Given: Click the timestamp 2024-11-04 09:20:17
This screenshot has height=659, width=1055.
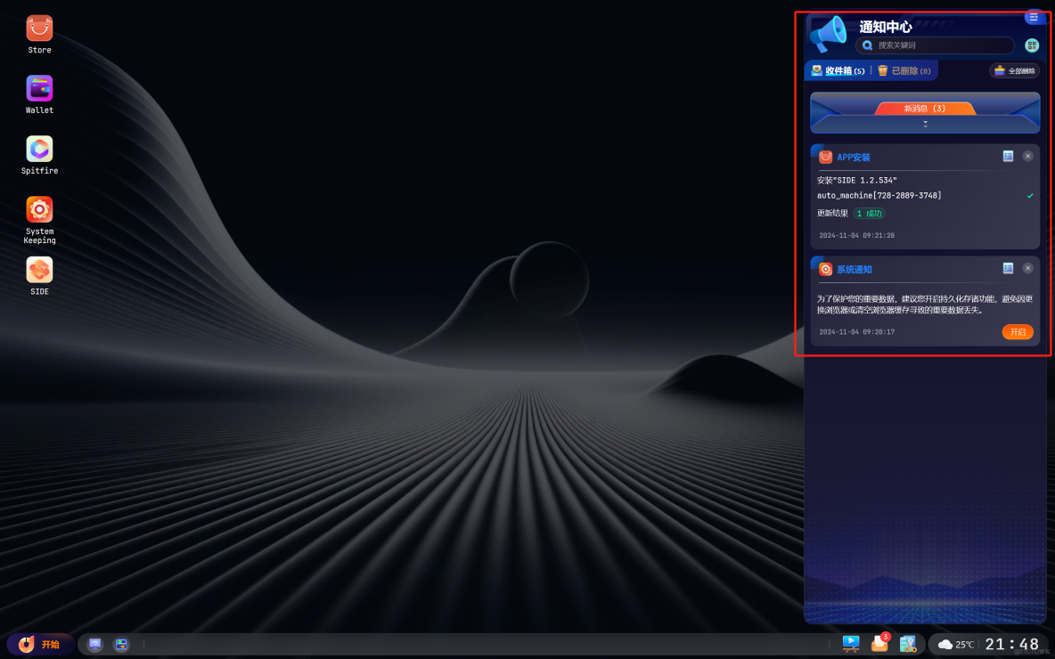Looking at the screenshot, I should coord(856,331).
